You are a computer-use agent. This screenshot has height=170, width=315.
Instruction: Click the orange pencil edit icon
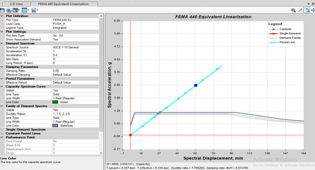point(300,10)
